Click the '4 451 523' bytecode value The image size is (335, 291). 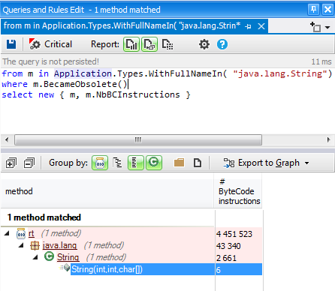pyautogui.click(x=234, y=234)
